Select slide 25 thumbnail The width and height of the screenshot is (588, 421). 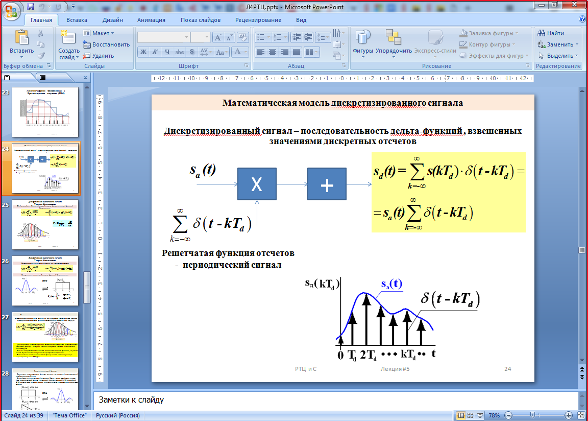[45, 224]
